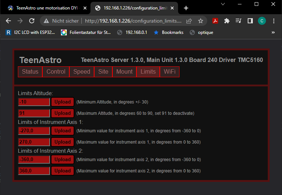Open the Control page

pos(56,72)
